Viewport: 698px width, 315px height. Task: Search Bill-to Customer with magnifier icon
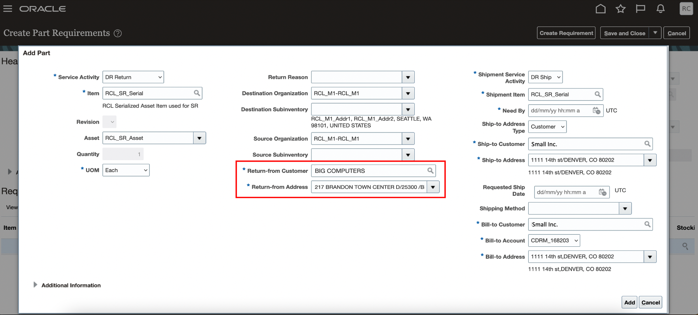[x=647, y=224]
